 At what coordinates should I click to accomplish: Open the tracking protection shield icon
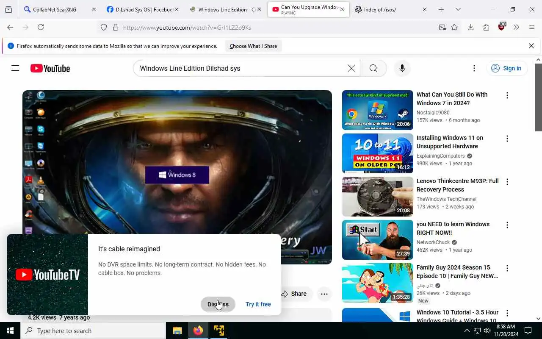point(104,28)
